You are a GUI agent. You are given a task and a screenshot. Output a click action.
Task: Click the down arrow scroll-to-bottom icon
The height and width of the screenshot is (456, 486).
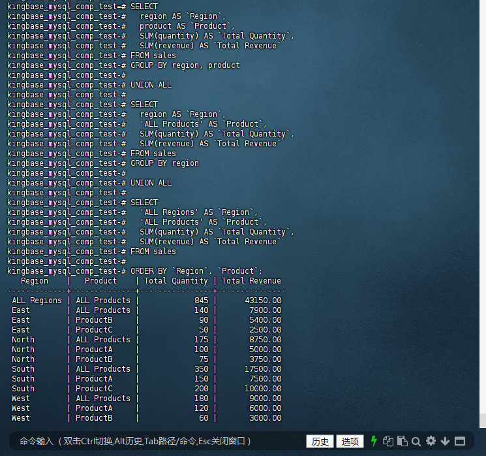tap(445, 441)
